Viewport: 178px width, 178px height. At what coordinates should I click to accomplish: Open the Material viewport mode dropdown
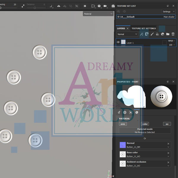click(x=98, y=14)
